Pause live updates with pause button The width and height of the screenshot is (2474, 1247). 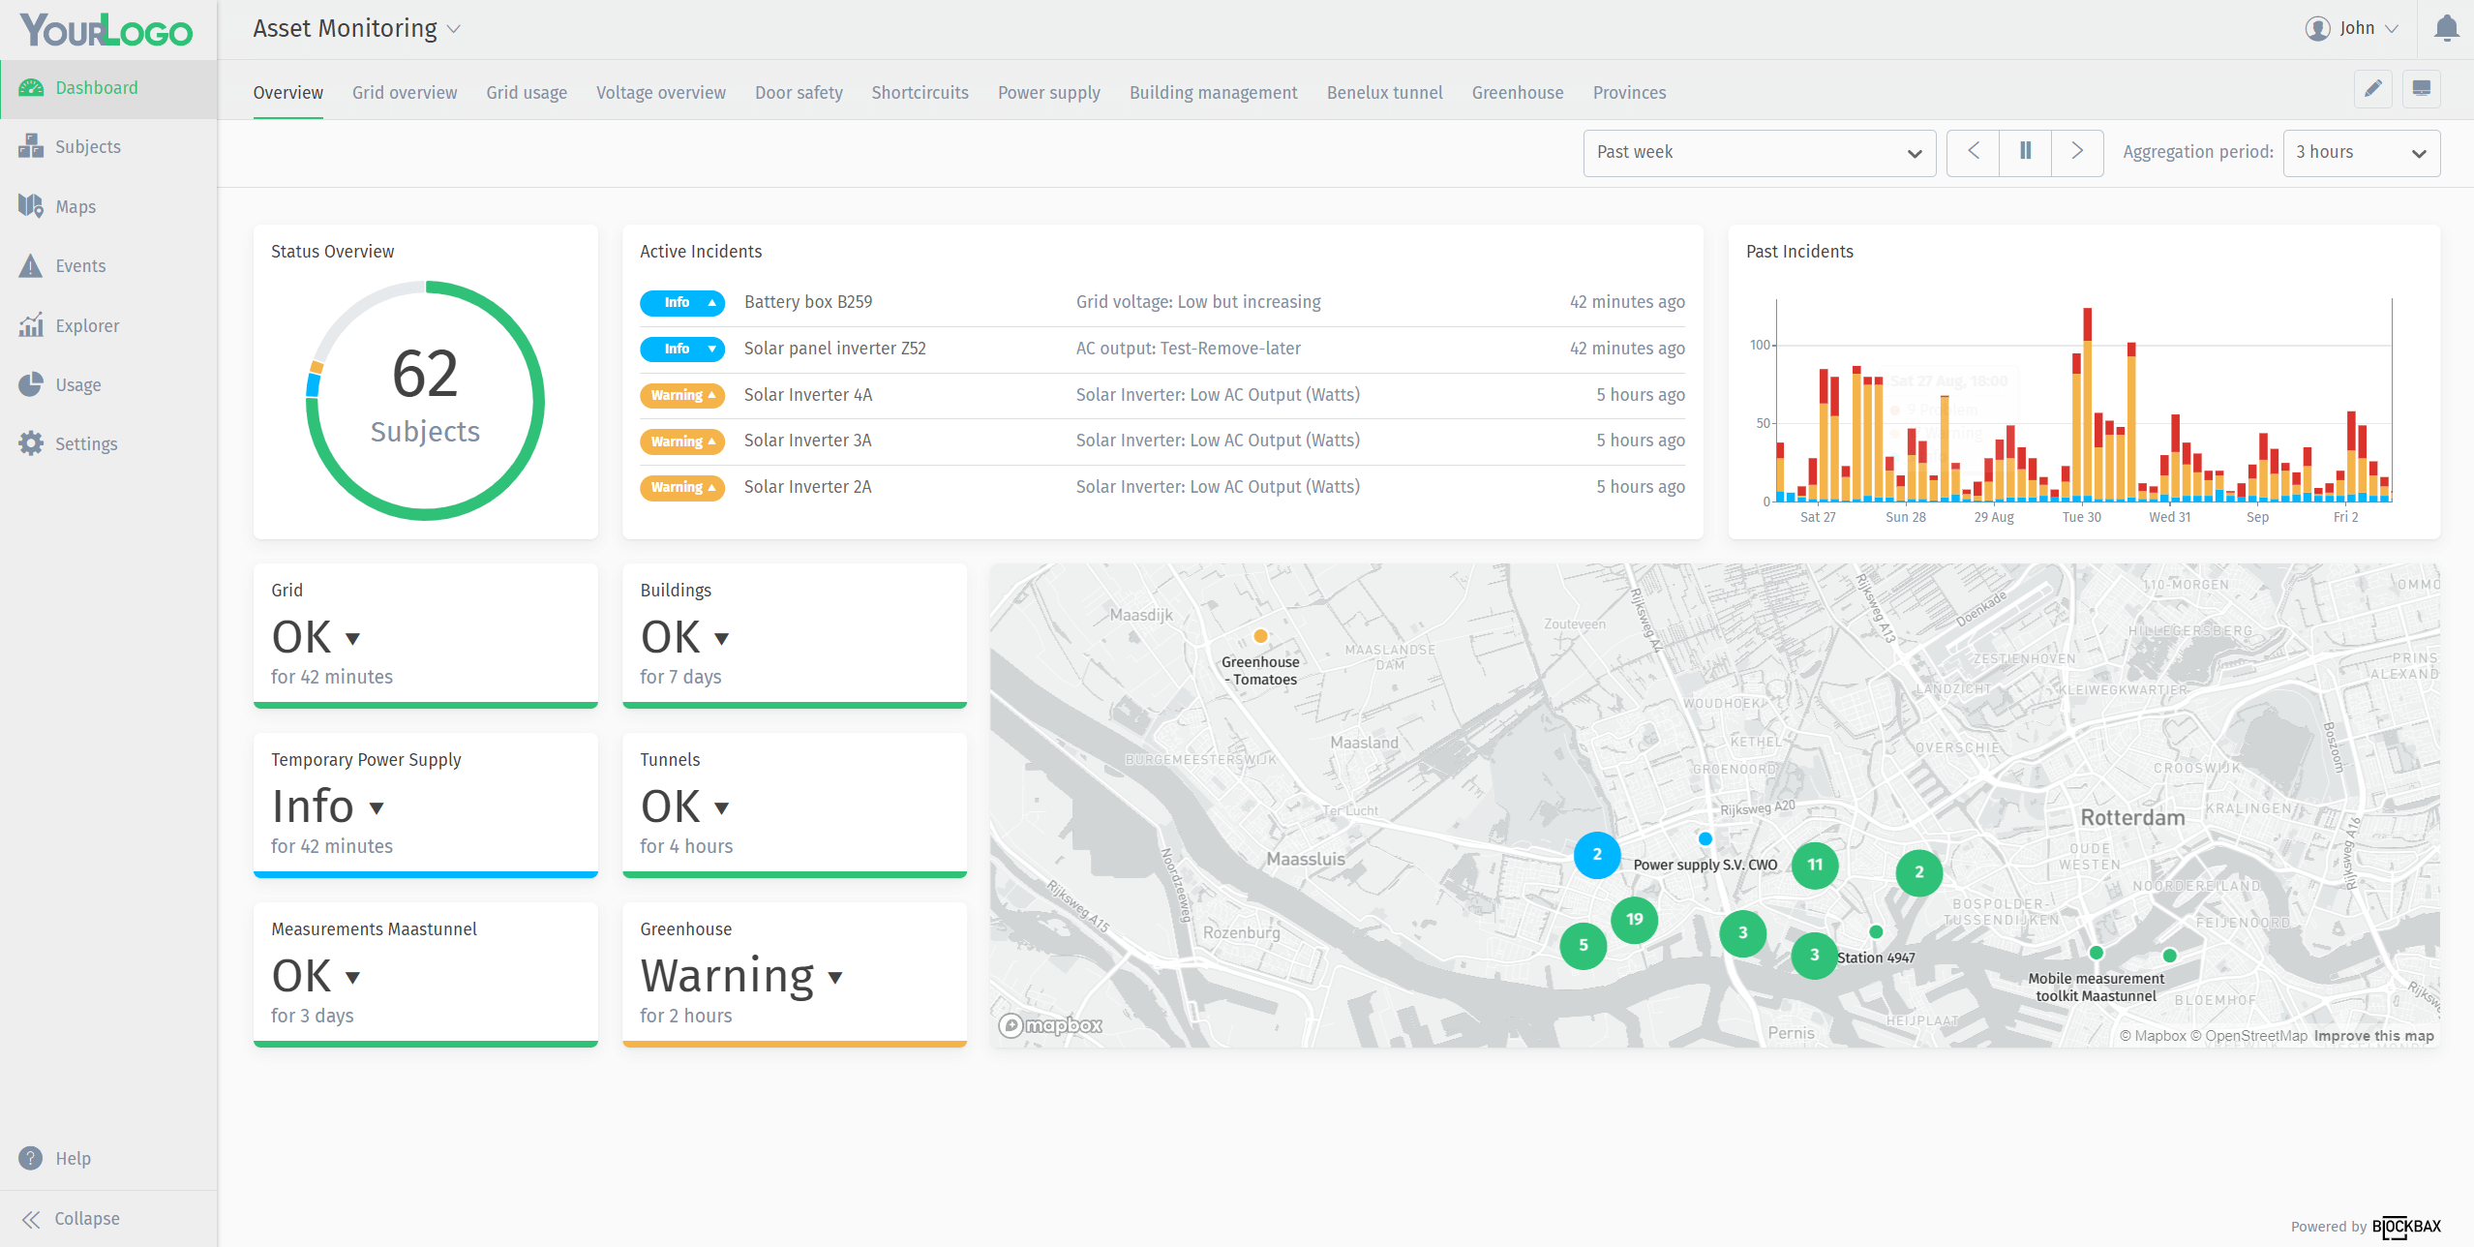pyautogui.click(x=2025, y=152)
